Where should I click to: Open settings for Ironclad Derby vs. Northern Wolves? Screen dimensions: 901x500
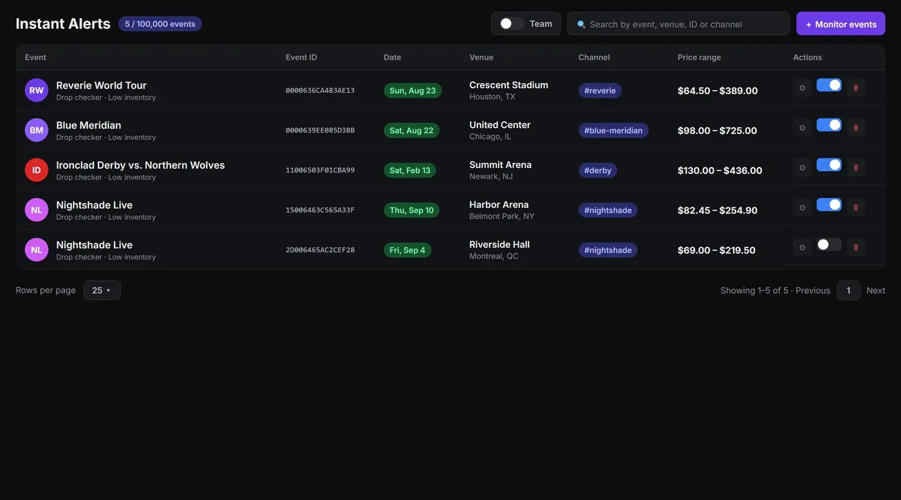click(802, 167)
